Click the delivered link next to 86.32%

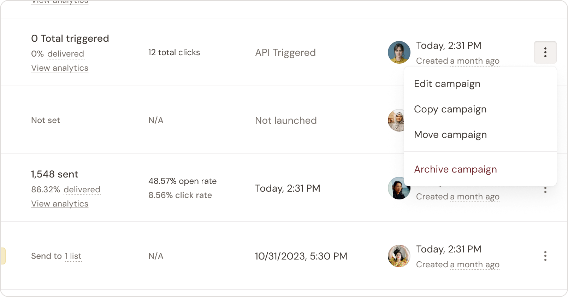(82, 190)
